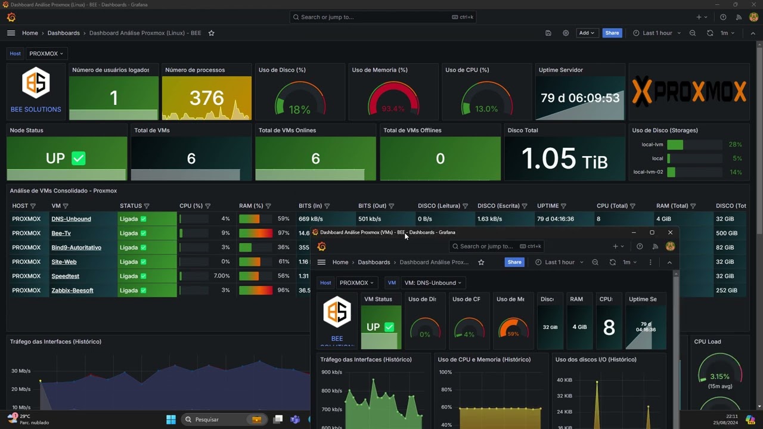Screen dimensions: 763x429
Task: Open 1m refresh interval dropdown
Action: pos(728,33)
